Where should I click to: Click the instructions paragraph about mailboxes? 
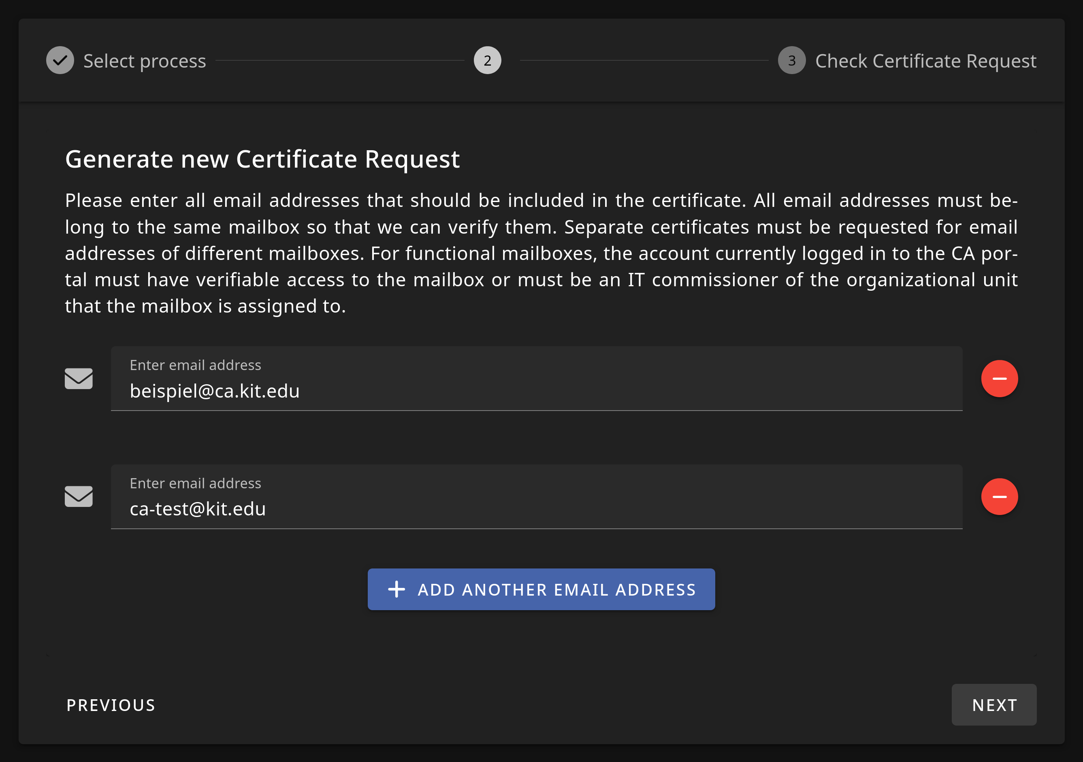541,253
